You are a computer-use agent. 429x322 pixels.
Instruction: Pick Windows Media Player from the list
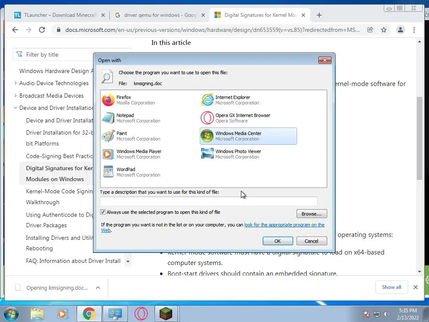[x=132, y=154]
